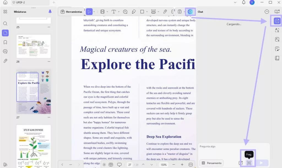The image size is (282, 168).
Task: Collapse the bottom toolbar with round arrow
Action: coord(104,165)
